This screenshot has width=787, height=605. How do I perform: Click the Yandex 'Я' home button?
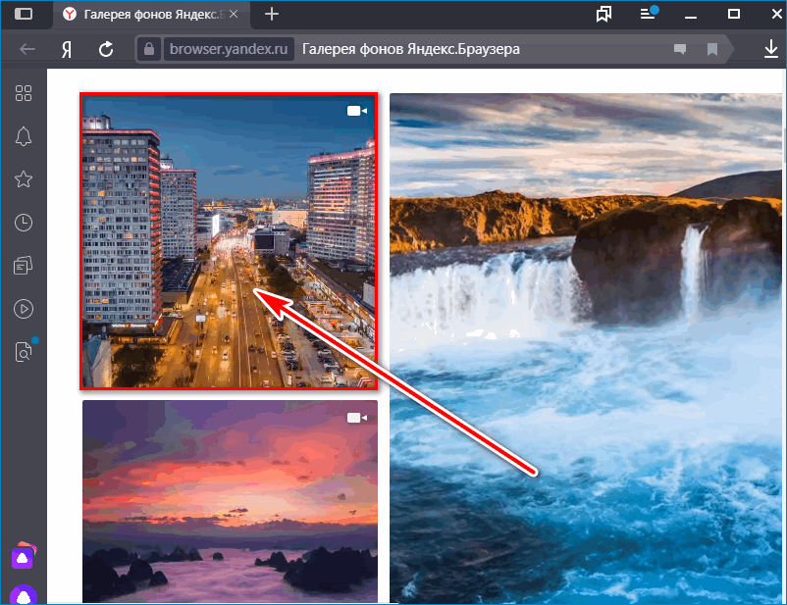tap(67, 49)
